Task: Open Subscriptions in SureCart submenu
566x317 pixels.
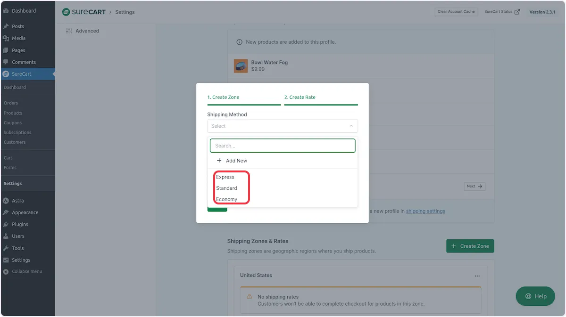Action: 17,133
